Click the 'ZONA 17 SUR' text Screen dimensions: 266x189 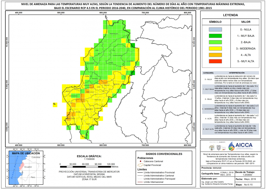pyautogui.click(x=89, y=179)
